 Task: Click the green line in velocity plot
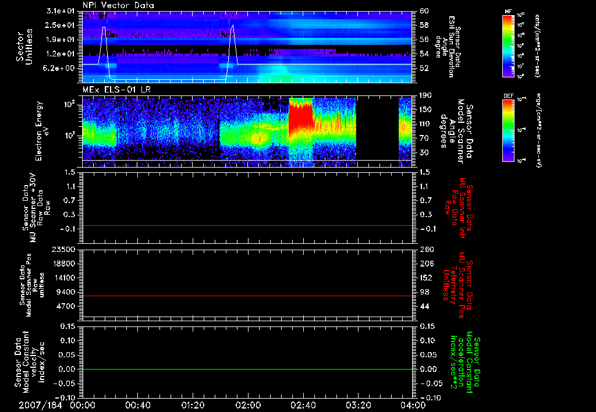pyautogui.click(x=247, y=369)
